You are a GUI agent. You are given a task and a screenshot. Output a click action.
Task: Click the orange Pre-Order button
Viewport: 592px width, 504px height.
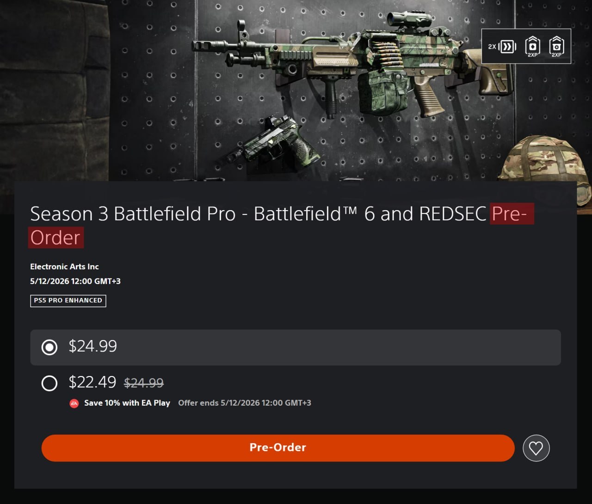point(278,448)
